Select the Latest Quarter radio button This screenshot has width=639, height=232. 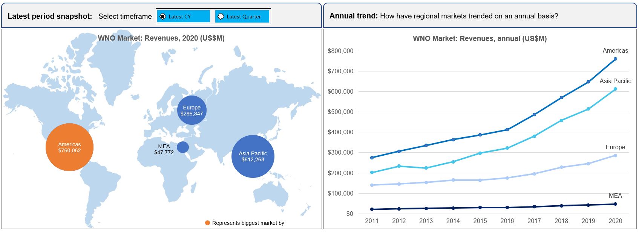[221, 17]
